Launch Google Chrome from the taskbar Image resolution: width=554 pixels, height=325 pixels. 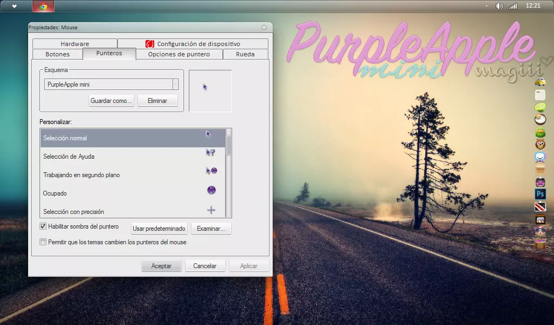tap(43, 6)
